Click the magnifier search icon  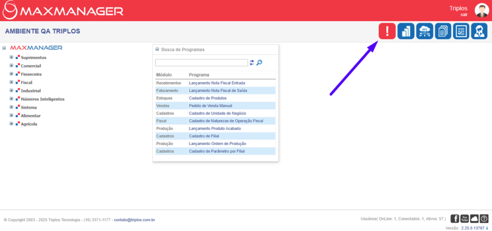click(x=259, y=63)
